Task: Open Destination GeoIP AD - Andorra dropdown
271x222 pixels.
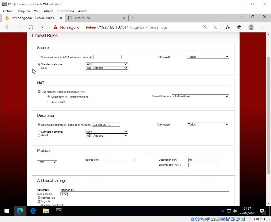Action: coord(107,136)
